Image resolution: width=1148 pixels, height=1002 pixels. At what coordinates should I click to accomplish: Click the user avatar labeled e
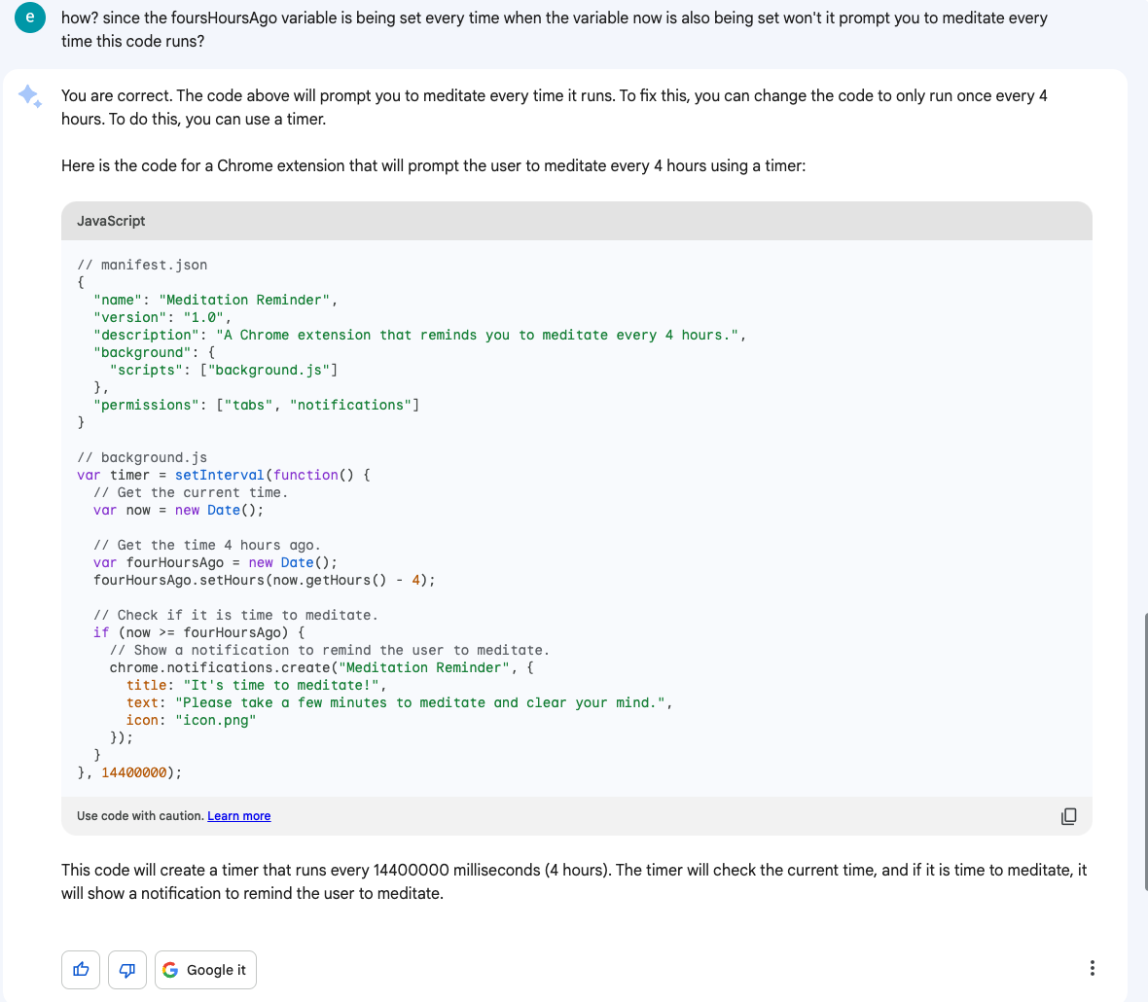tap(30, 18)
